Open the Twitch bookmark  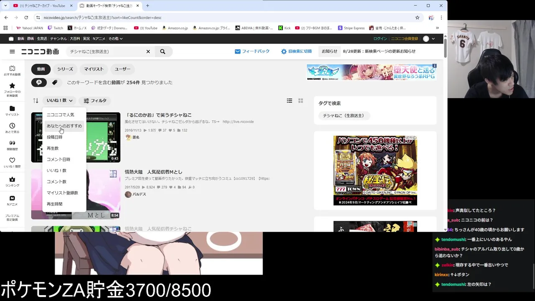(56, 28)
